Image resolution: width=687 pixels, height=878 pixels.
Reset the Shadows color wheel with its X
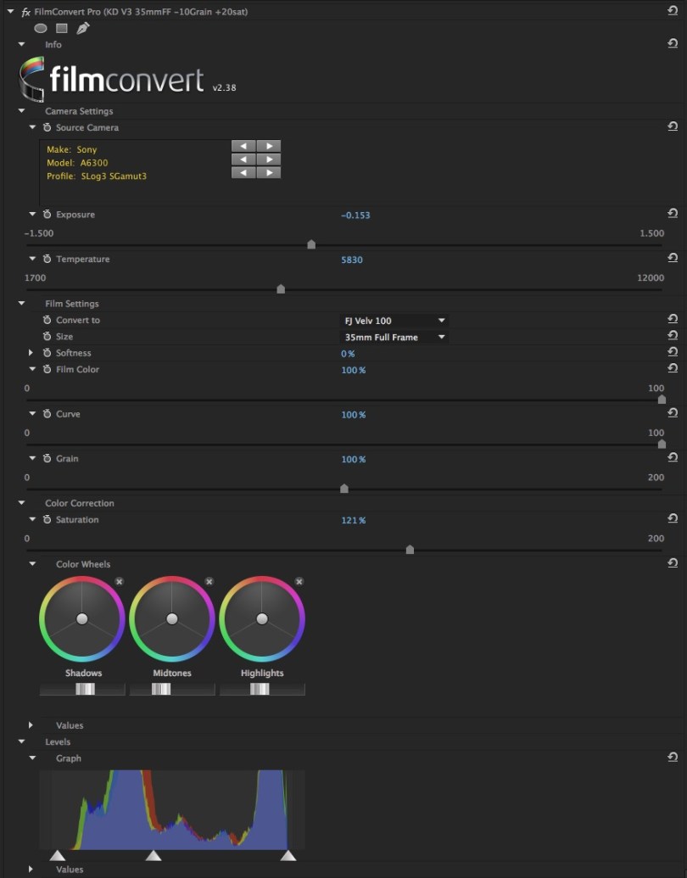click(120, 582)
